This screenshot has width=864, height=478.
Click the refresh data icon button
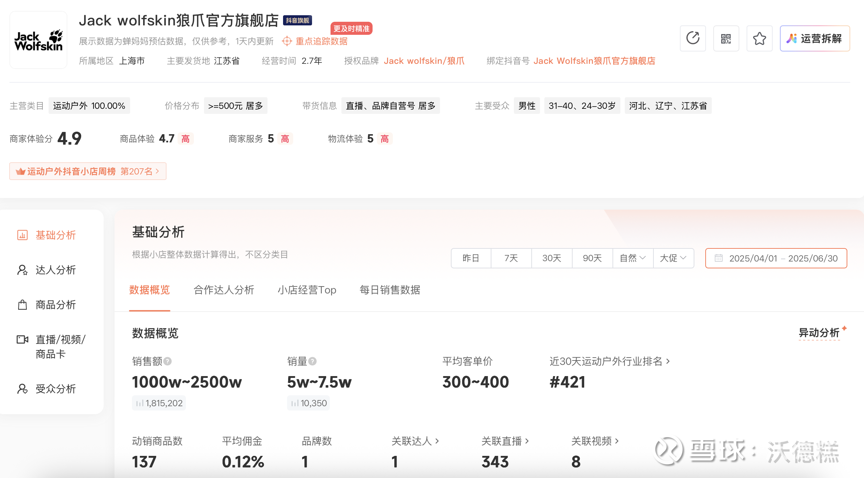click(x=693, y=38)
